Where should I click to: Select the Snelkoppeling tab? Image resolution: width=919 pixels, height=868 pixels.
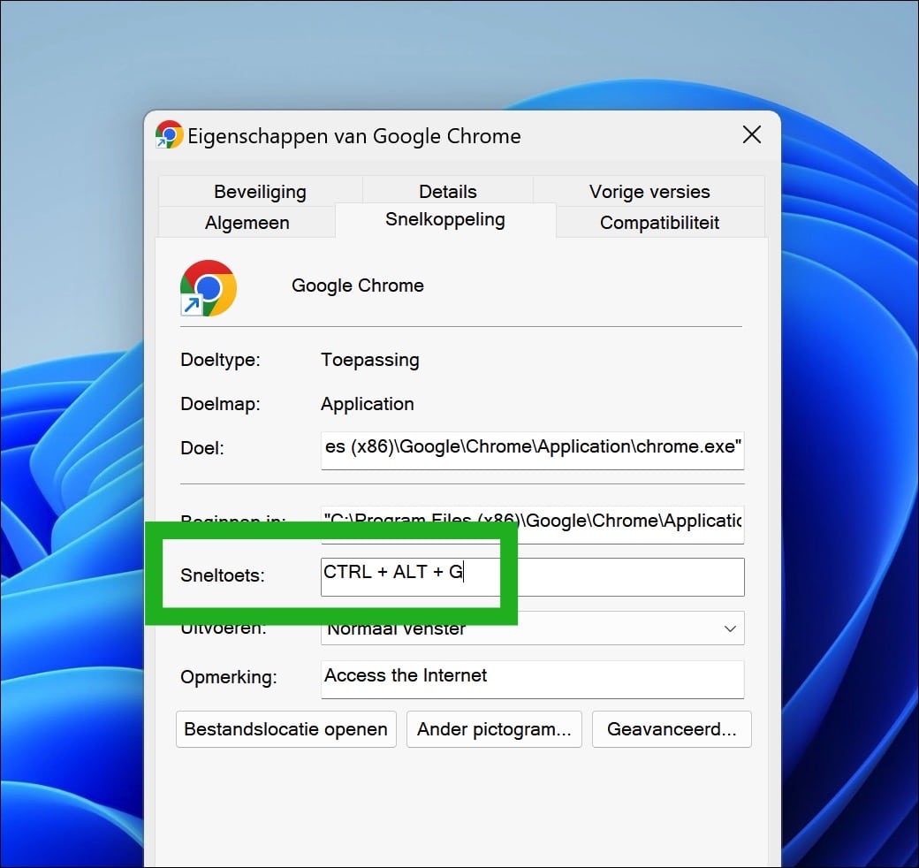[445, 219]
